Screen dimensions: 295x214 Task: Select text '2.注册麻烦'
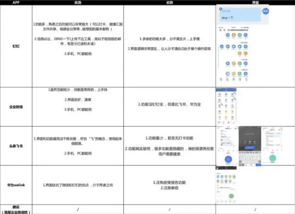[x=169, y=188]
